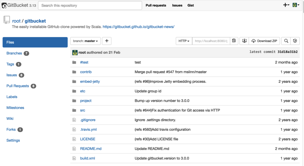Click the clone to desktop icon

[244, 41]
